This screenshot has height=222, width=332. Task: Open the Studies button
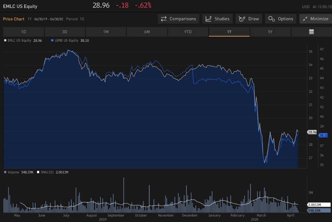[x=218, y=19]
